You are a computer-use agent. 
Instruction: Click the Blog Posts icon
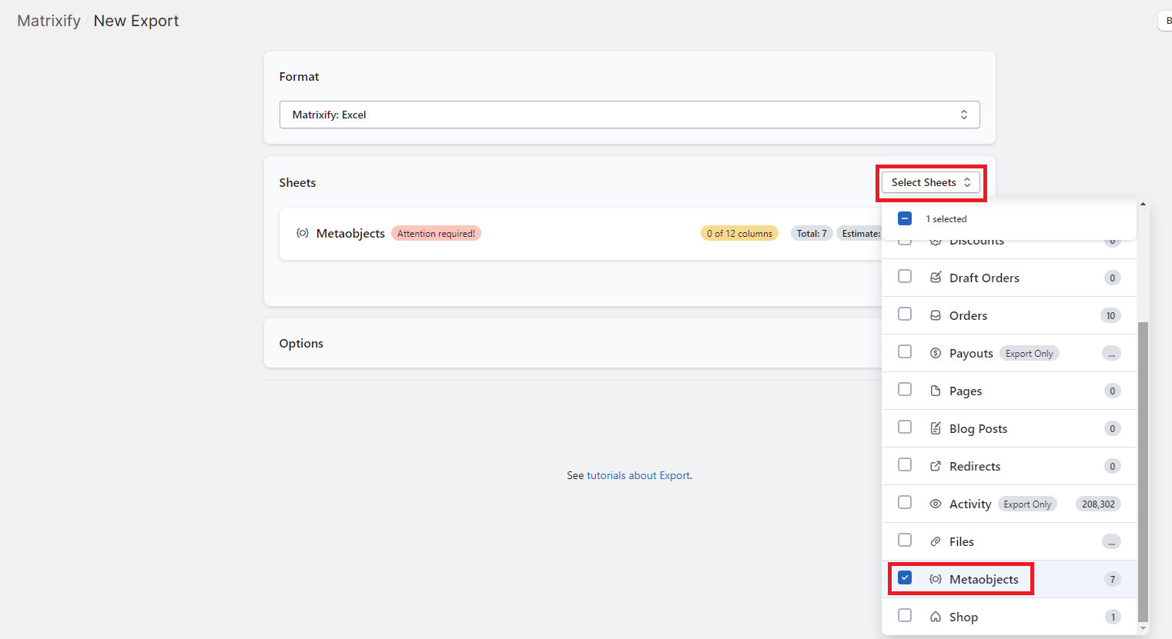936,428
